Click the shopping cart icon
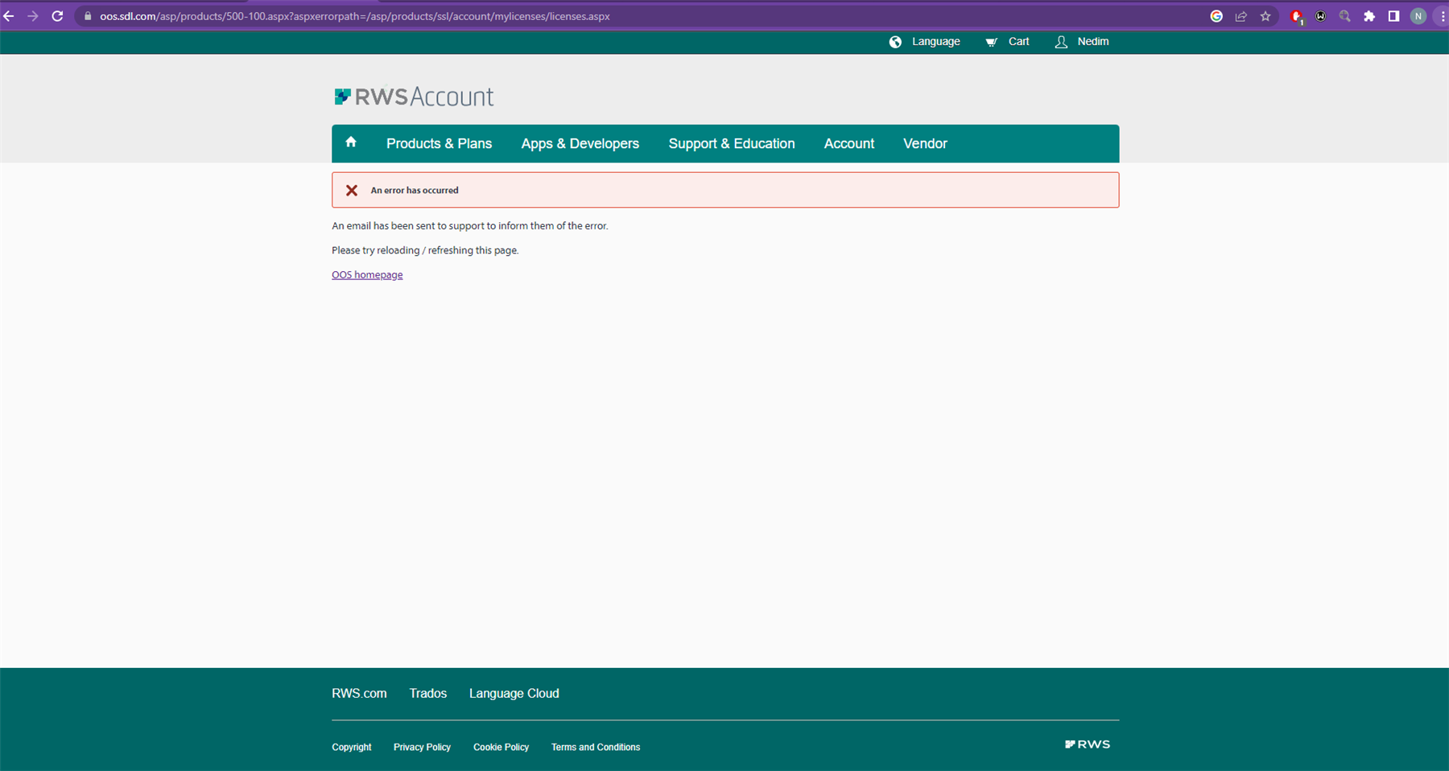Viewport: 1449px width, 771px height. [992, 42]
